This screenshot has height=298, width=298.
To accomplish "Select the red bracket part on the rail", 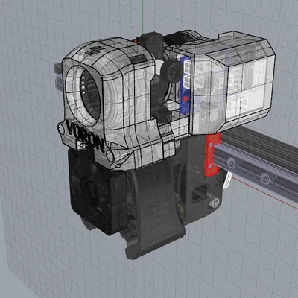I will (x=212, y=154).
